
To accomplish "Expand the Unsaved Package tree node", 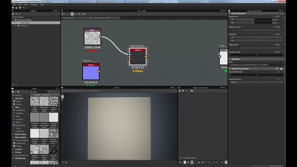I will click(x=13, y=20).
